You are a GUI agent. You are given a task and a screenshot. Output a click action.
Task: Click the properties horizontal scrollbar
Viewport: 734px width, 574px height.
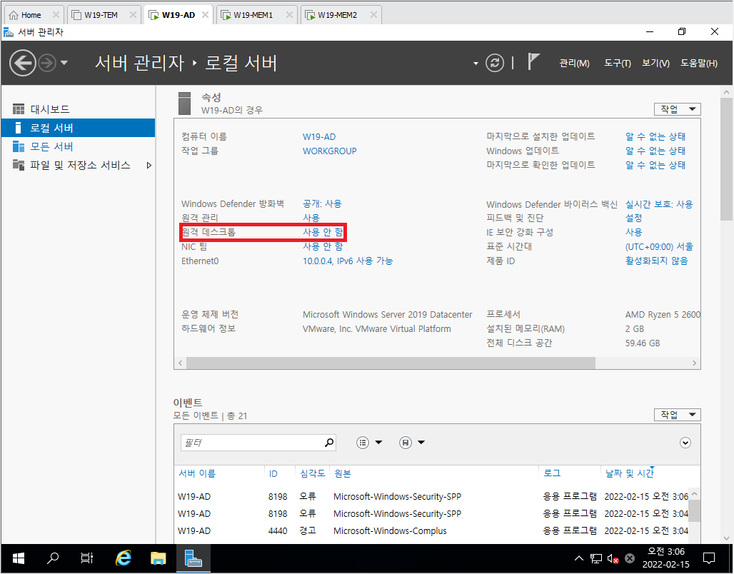[391, 363]
